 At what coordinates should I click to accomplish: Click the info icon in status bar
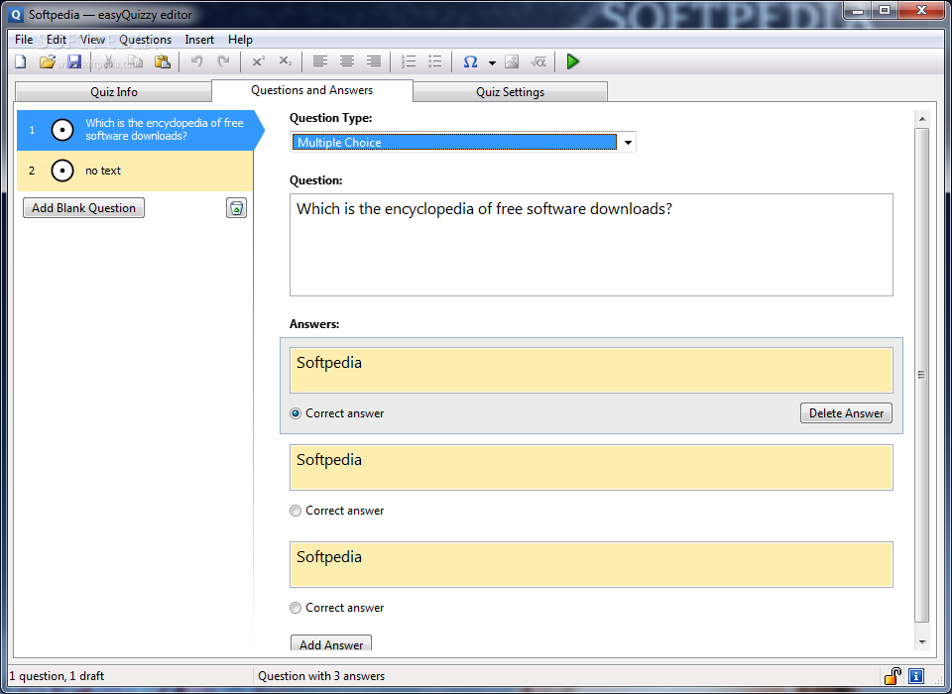tap(916, 675)
